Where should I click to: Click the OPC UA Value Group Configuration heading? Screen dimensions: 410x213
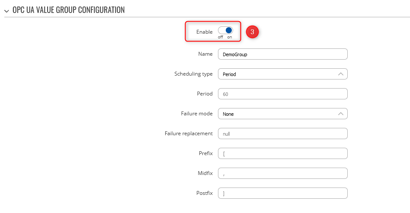coord(68,10)
